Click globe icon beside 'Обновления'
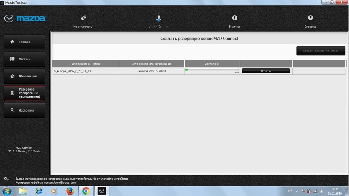Image resolution: width=349 pixels, height=196 pixels. point(12,76)
